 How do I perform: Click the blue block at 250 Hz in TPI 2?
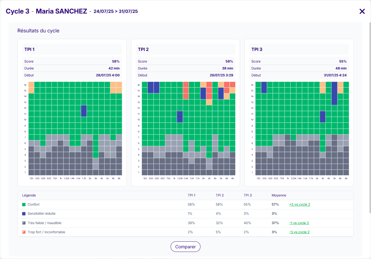[150, 87]
